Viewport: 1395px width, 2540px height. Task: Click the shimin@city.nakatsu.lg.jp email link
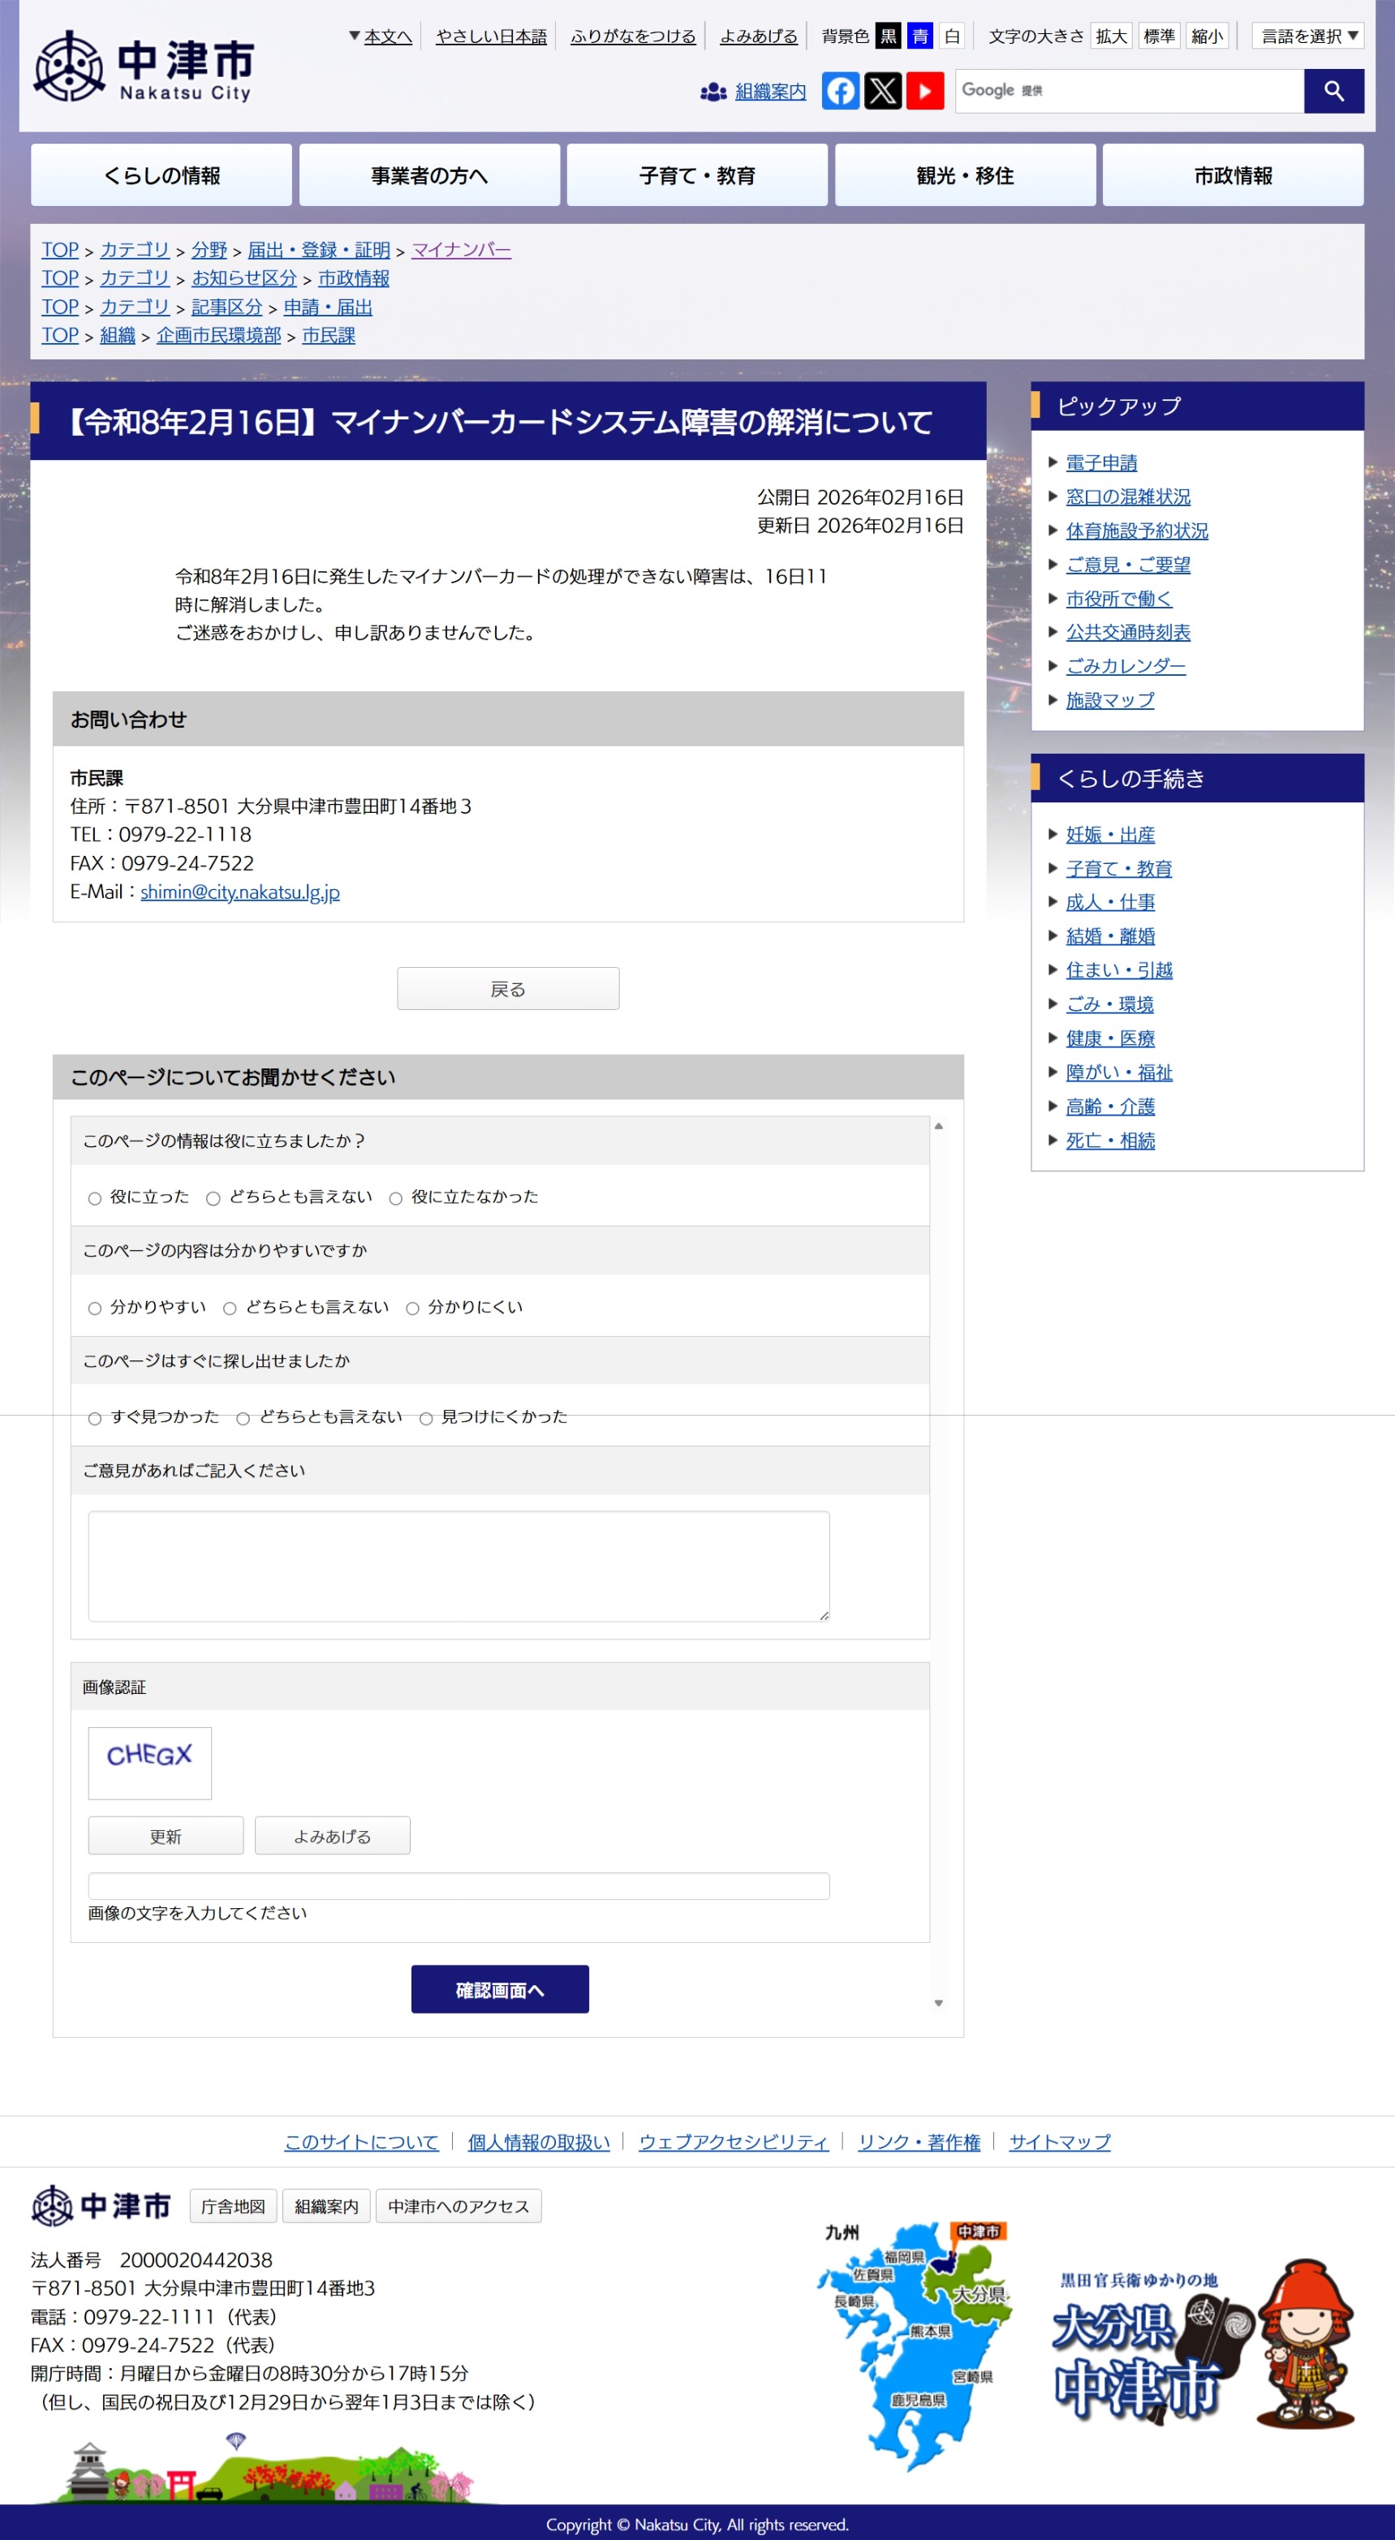tap(239, 892)
